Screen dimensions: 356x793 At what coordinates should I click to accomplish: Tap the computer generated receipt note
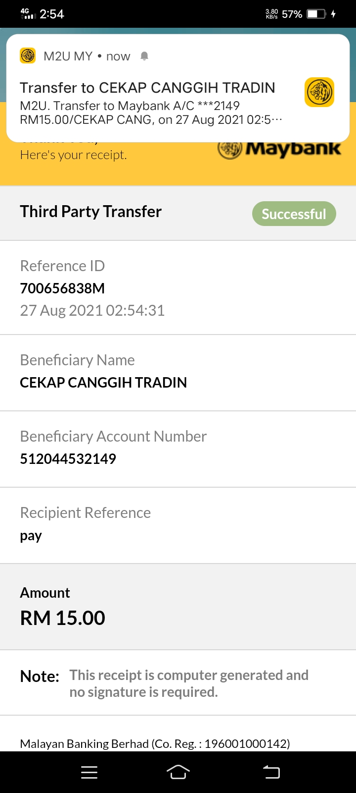click(x=189, y=683)
